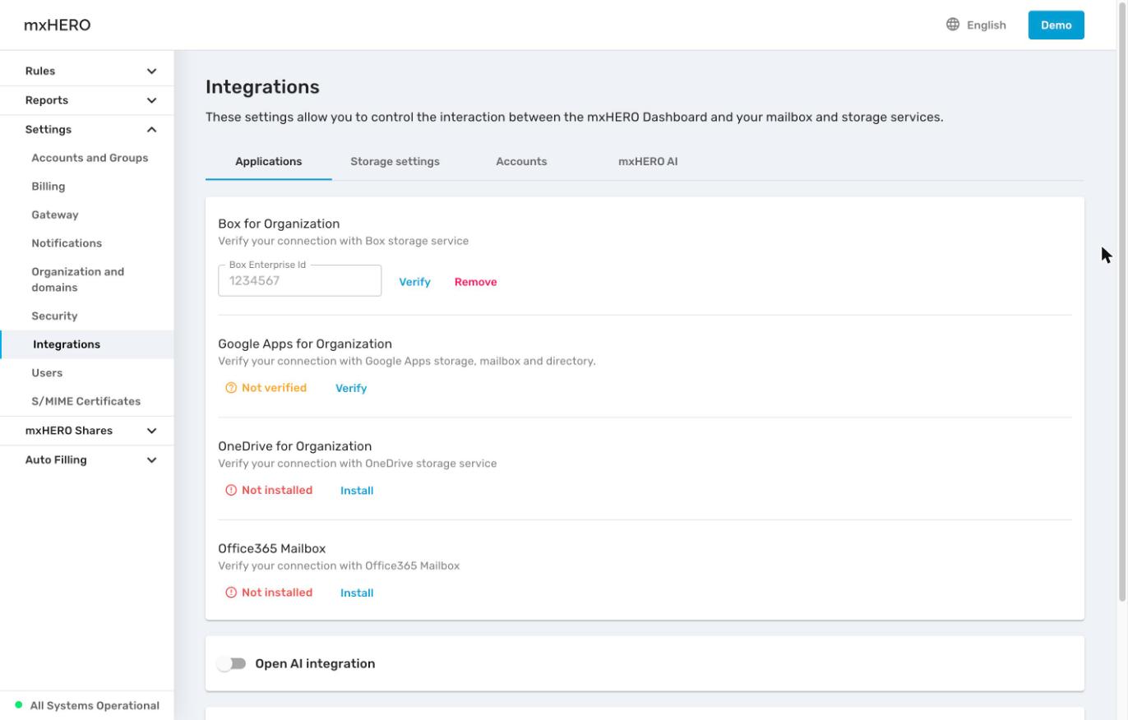This screenshot has width=1128, height=720.
Task: Switch to the Applications tab
Action: click(269, 162)
